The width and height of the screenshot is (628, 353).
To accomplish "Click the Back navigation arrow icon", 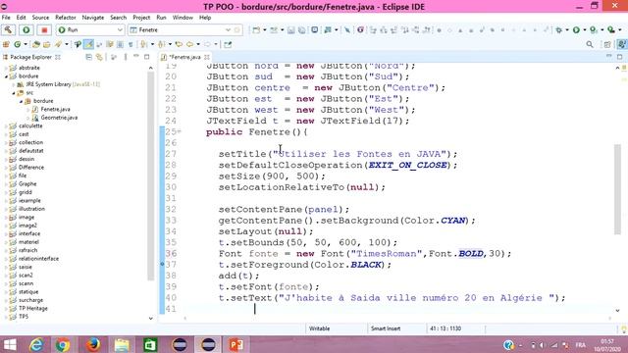I will [189, 44].
